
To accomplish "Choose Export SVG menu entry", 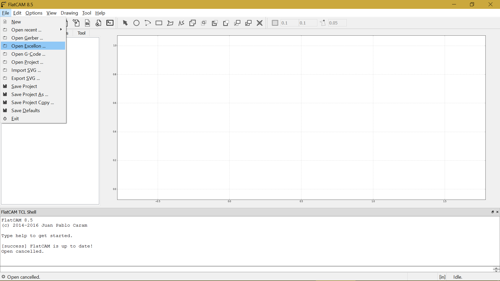I will point(33,78).
